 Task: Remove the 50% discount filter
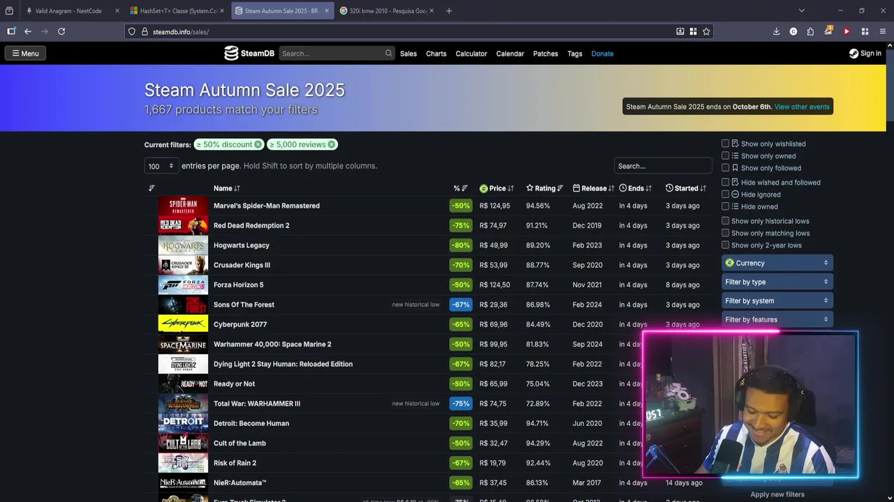pos(258,144)
